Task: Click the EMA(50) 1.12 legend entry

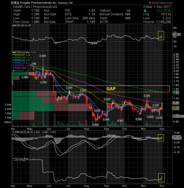Action: click(x=22, y=55)
